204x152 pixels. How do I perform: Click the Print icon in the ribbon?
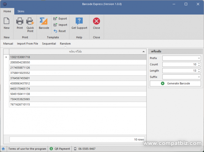click(x=20, y=21)
